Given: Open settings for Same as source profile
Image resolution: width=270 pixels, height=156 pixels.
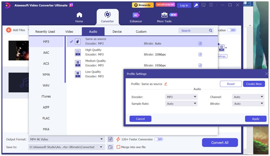Looking at the screenshot, I should click(x=200, y=44).
